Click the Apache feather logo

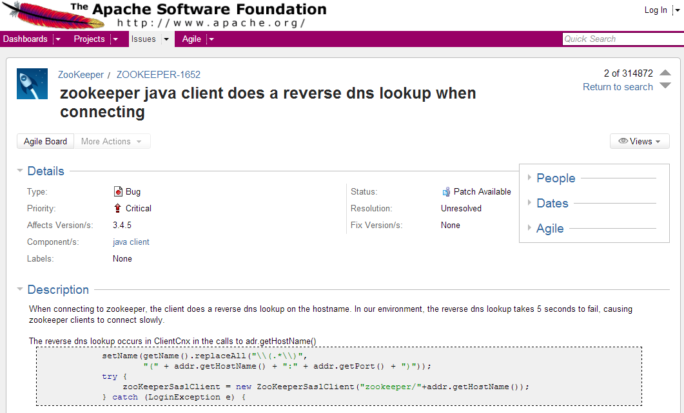(52, 14)
